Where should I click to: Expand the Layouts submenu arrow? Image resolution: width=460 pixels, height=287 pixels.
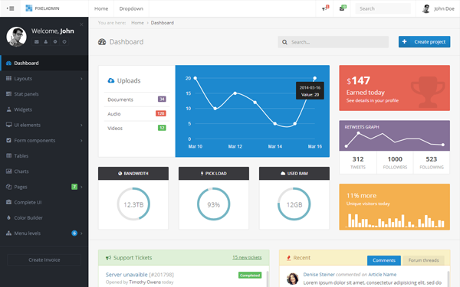(x=81, y=79)
